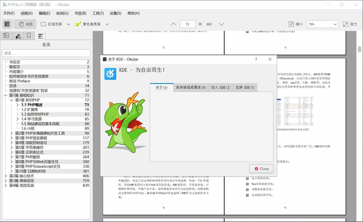
Task: Open the thumbnails sidebar panel
Action: coord(6,36)
